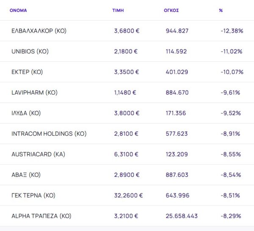Select ALPHA ΤΡΑΠΕΖΑ (ΚΟ) stock name

(41, 216)
